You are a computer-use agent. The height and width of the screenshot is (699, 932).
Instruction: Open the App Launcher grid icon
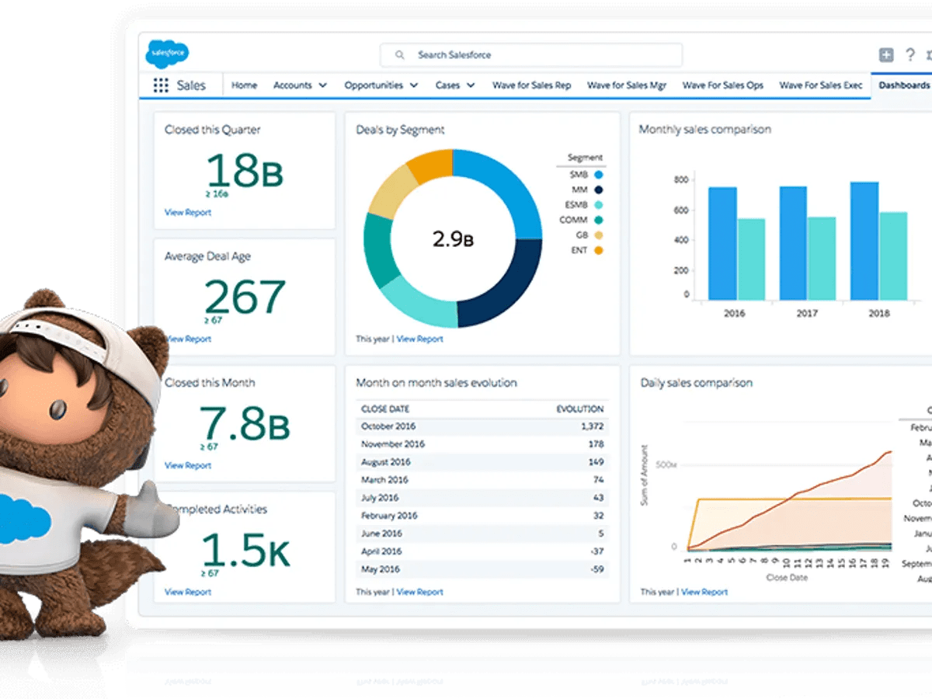[x=161, y=85]
